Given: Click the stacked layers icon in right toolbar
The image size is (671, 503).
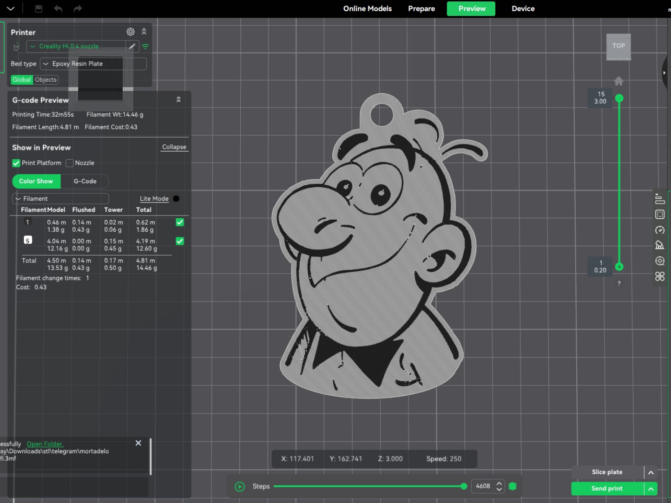Looking at the screenshot, I should (x=660, y=199).
